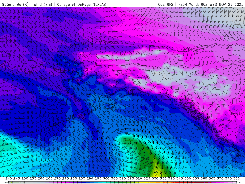245x184 pixels.
Task: Click the 290 colorbar scale label
Action: pyautogui.click(x=90, y=178)
